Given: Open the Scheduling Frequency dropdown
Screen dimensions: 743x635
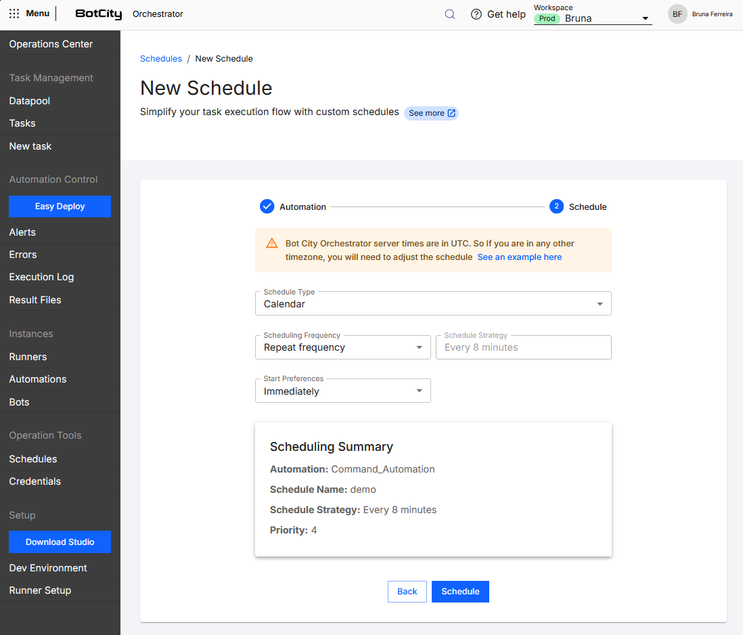Looking at the screenshot, I should point(342,347).
